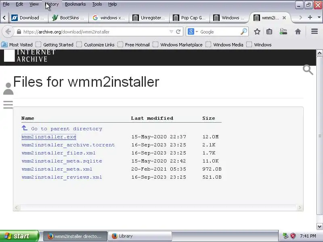Click the address bar URL field
Viewport: 323px width, 242px height.
pyautogui.click(x=95, y=32)
